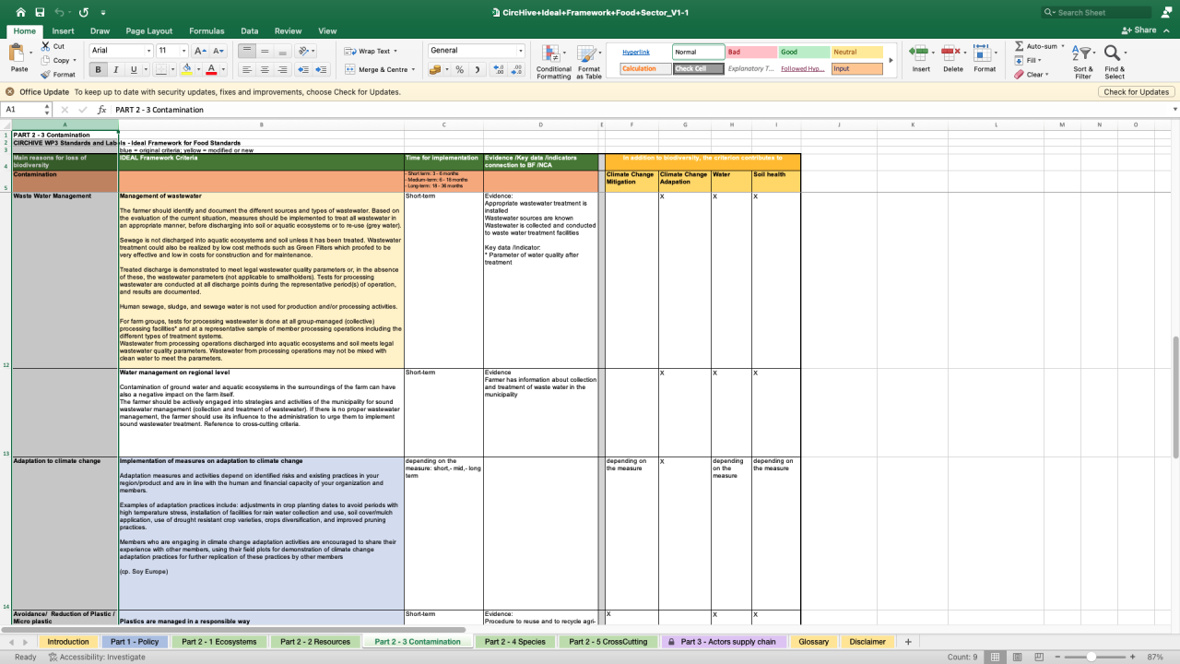Open the Page Layout ribbon tab
The image size is (1180, 664).
149,30
